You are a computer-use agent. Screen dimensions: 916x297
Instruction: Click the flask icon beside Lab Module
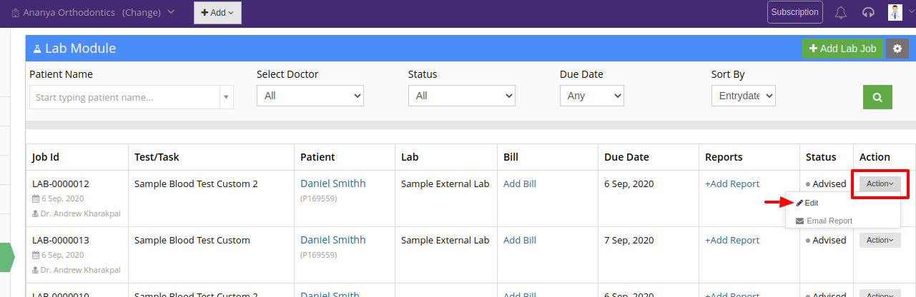pyautogui.click(x=37, y=49)
